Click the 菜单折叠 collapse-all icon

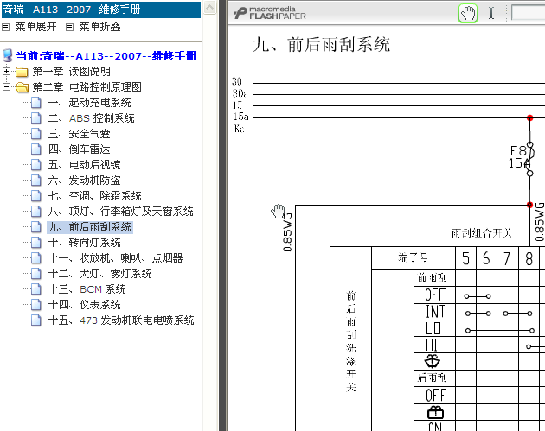(x=69, y=27)
